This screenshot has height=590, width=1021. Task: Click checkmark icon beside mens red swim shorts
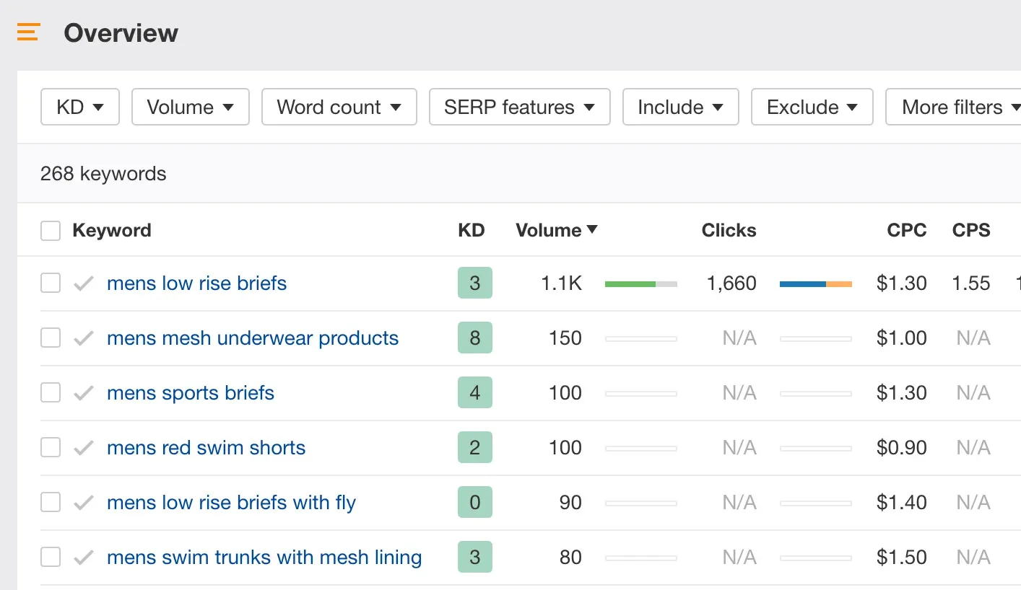[84, 448]
